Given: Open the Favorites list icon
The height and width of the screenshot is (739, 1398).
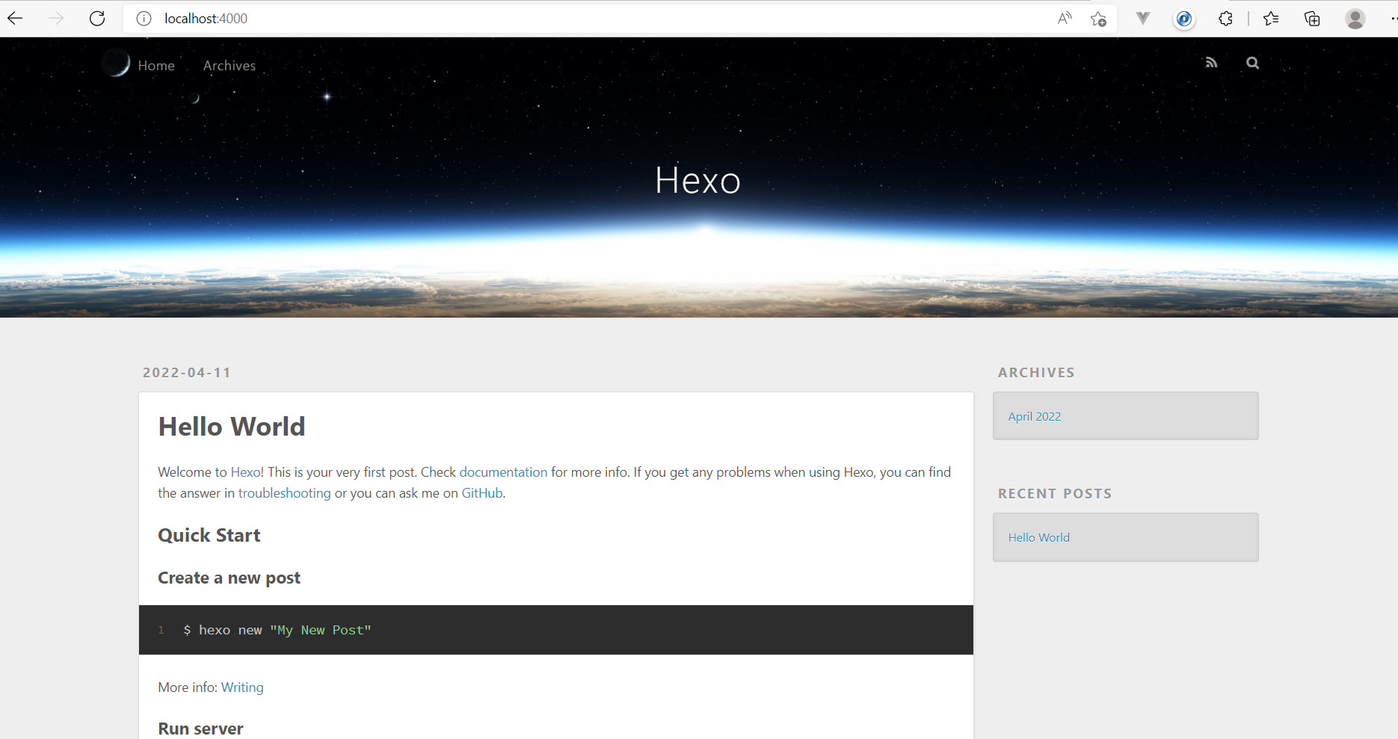Looking at the screenshot, I should point(1271,19).
